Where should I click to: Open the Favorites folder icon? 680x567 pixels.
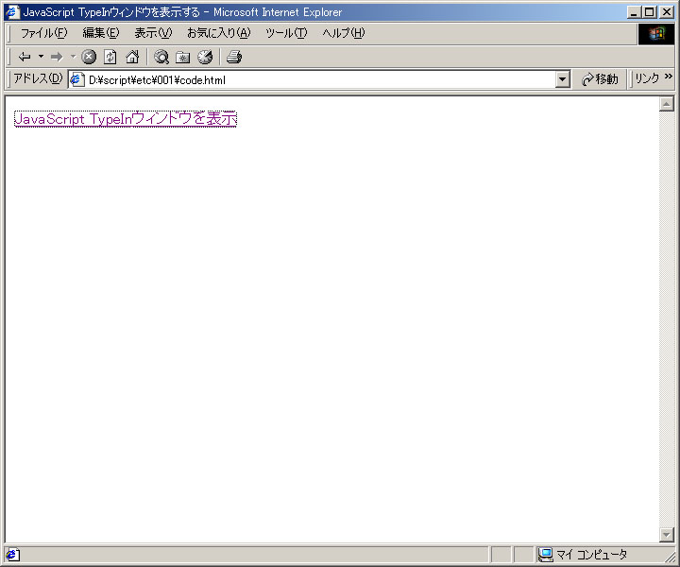pos(183,57)
